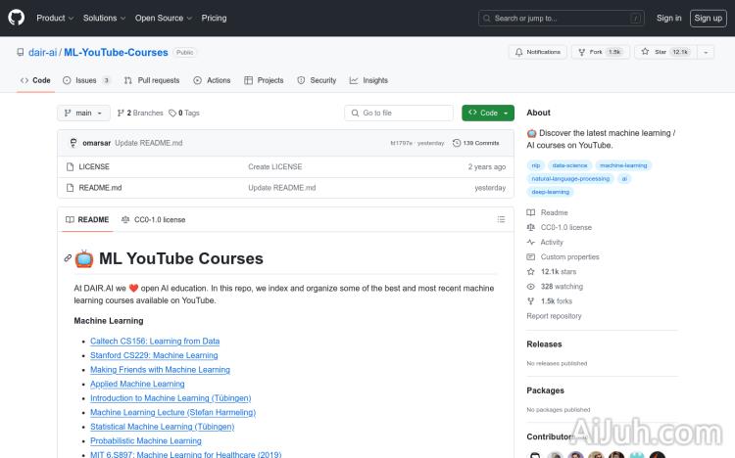Click the Report repository link
The height and width of the screenshot is (458, 735).
point(554,316)
